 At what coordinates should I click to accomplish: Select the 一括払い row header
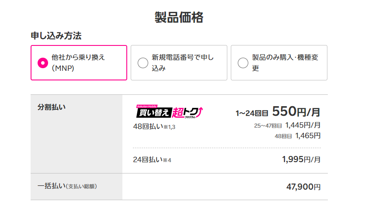click(51, 186)
